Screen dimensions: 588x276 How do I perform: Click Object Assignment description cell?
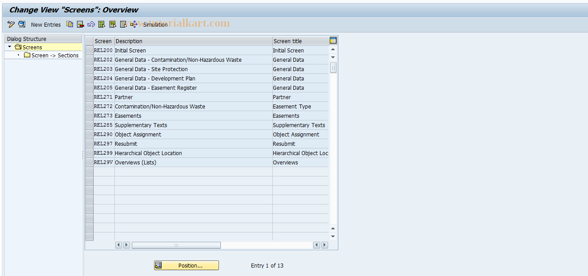[x=193, y=134]
